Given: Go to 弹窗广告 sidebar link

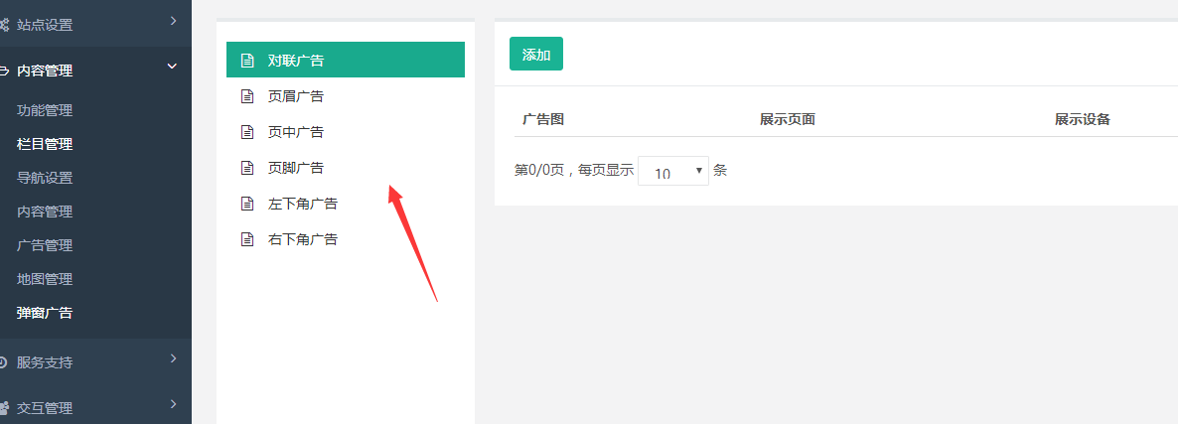Looking at the screenshot, I should [x=45, y=313].
